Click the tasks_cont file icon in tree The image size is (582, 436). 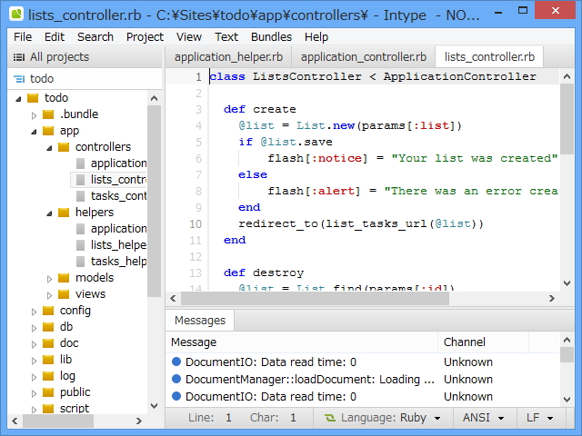click(x=80, y=196)
